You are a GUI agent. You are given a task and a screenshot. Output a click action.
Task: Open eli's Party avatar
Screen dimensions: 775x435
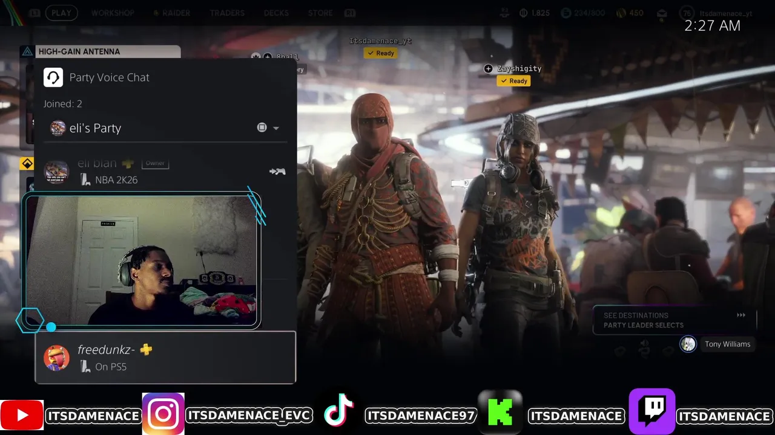(x=58, y=128)
